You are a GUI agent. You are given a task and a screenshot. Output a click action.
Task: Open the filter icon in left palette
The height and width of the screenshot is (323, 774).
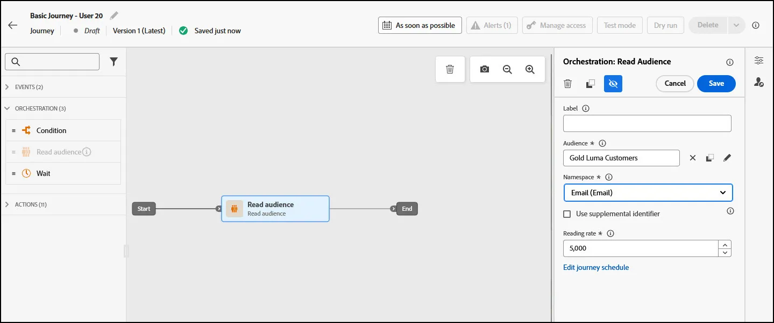(113, 62)
